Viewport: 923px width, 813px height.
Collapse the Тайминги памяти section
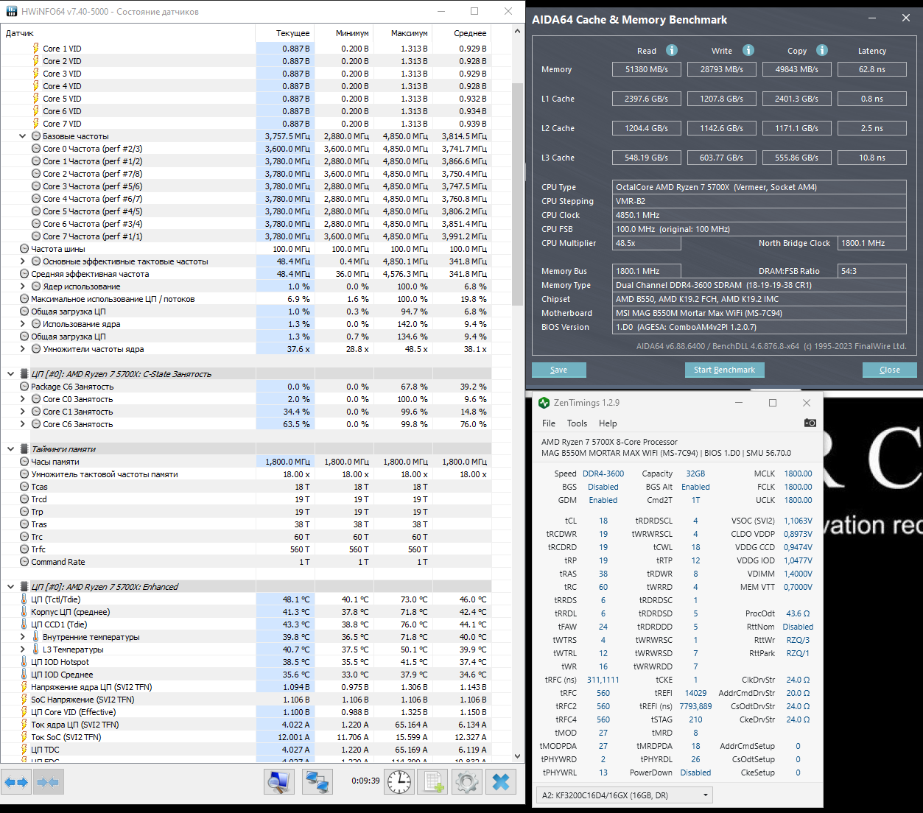10,449
